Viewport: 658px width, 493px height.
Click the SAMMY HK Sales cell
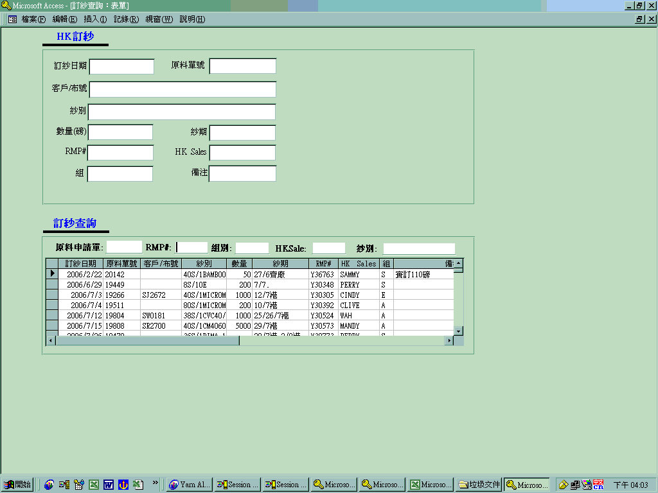(359, 274)
